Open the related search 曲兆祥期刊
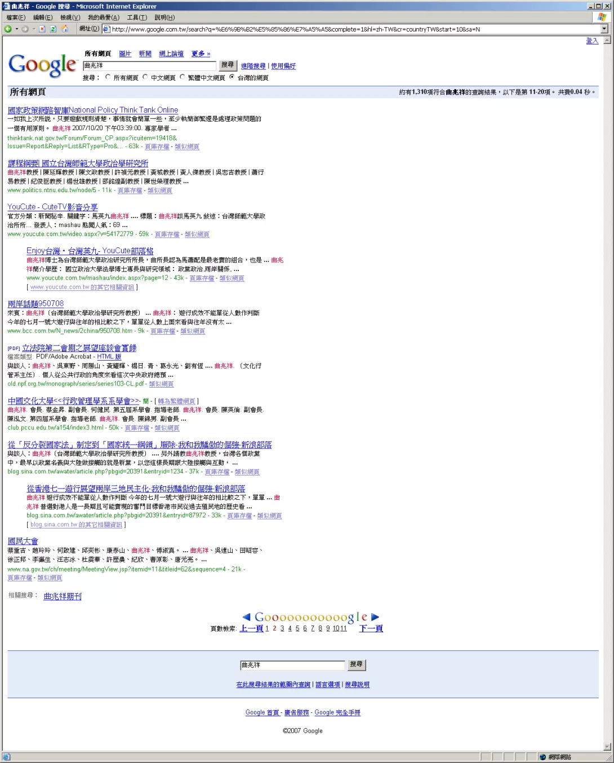This screenshot has width=614, height=763. (63, 596)
